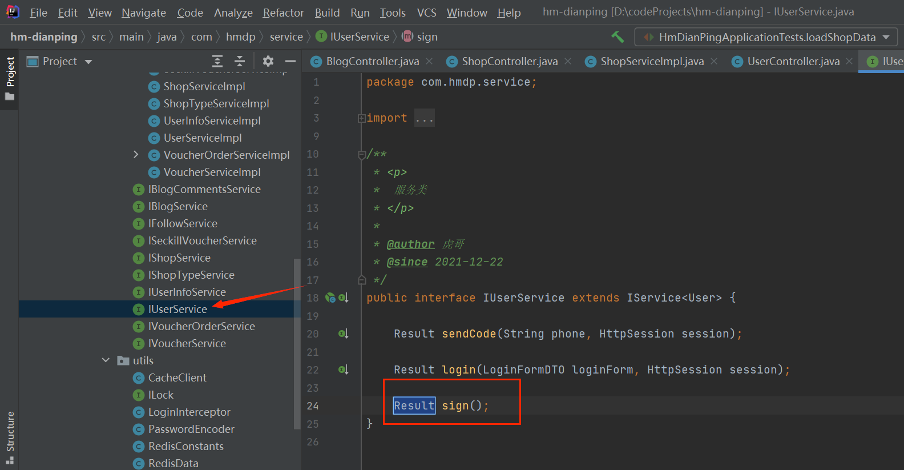
Task: Open Project panel settings gear
Action: tap(268, 61)
